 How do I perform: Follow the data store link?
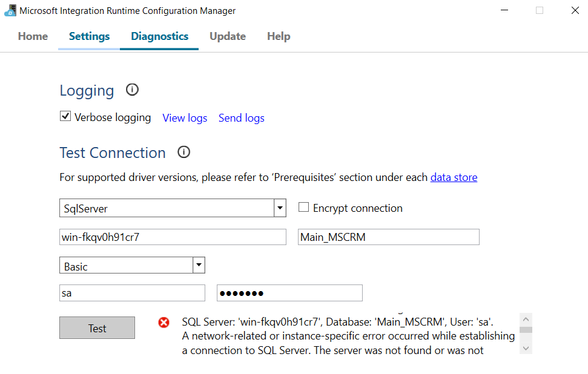click(x=454, y=177)
